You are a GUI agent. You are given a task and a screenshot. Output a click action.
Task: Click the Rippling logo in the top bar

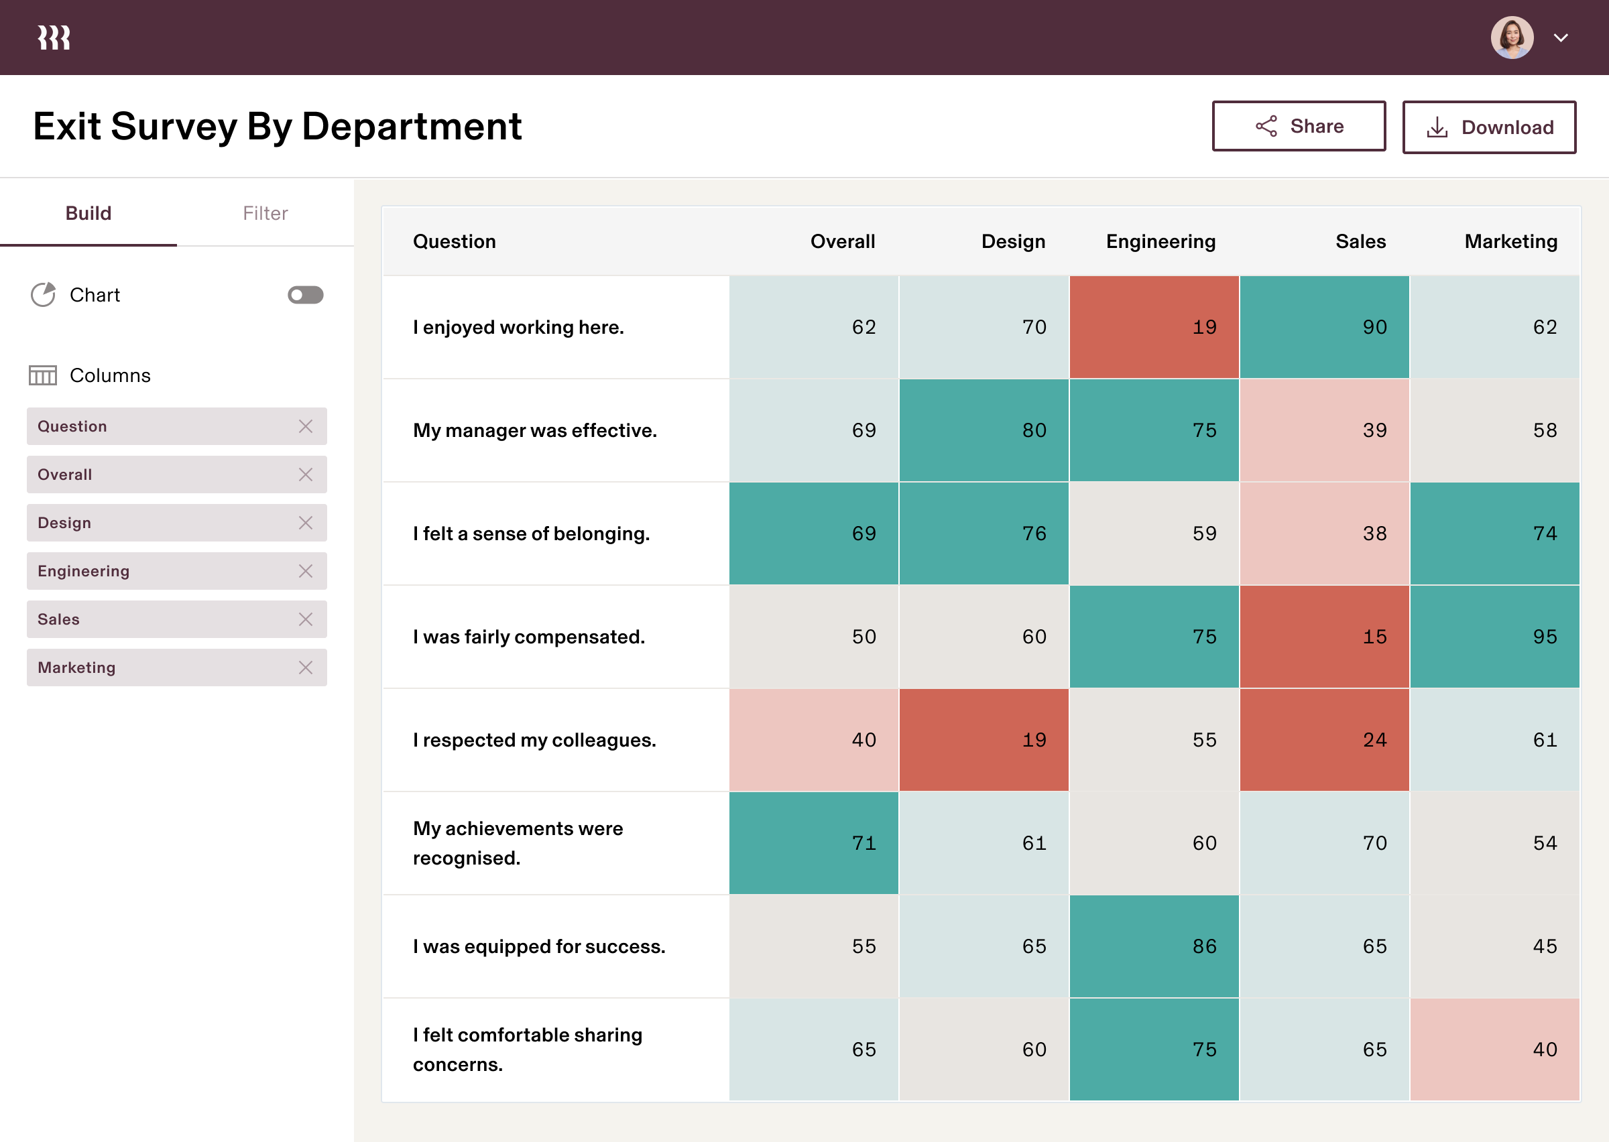(53, 36)
